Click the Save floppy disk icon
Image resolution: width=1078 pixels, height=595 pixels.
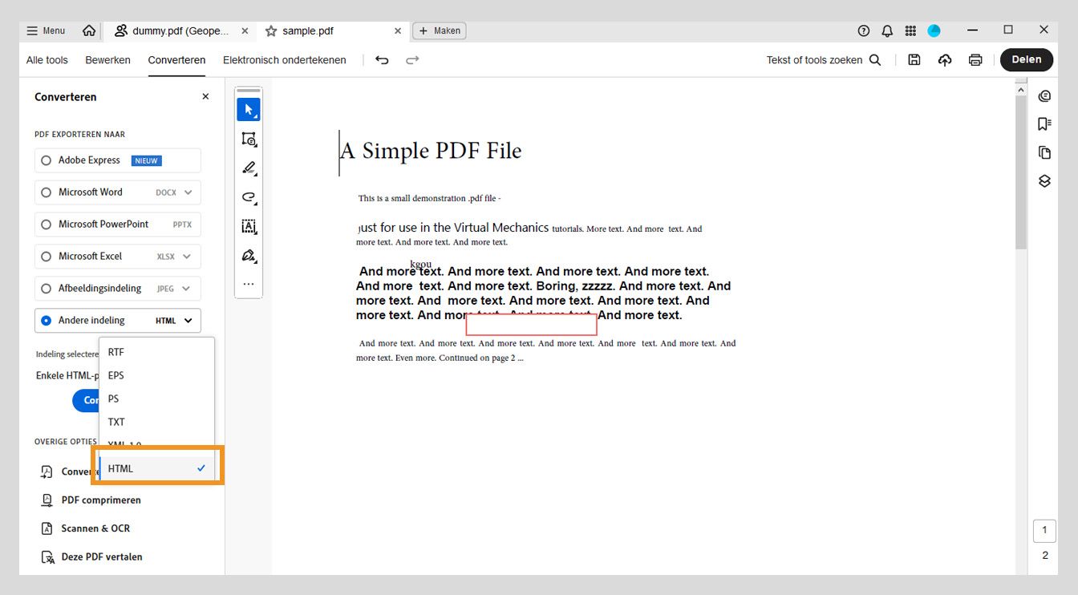tap(914, 60)
